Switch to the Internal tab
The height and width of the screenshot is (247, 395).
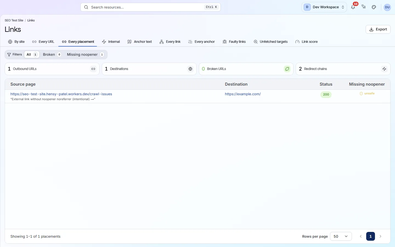111,42
